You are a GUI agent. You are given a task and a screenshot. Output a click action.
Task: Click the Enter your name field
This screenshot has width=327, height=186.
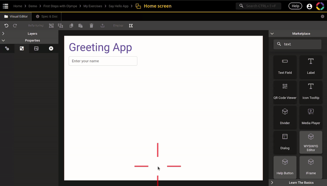[103, 61]
